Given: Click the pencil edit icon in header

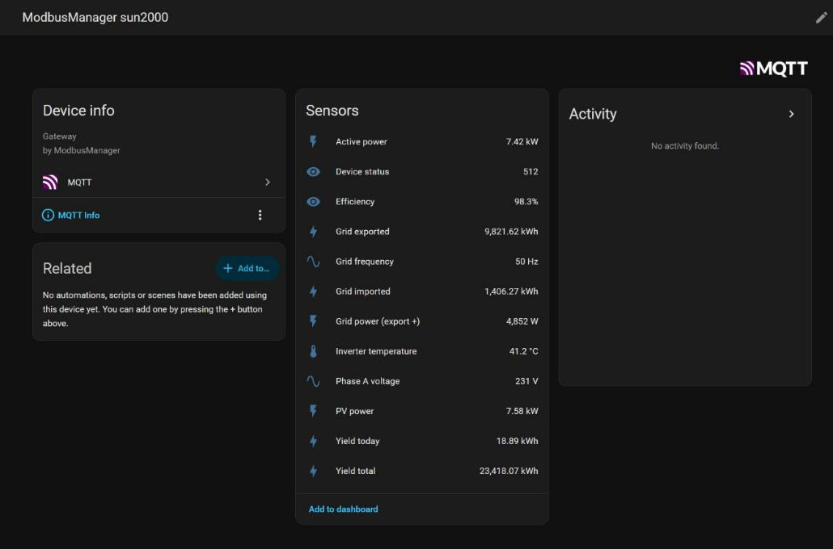Looking at the screenshot, I should 822,18.
